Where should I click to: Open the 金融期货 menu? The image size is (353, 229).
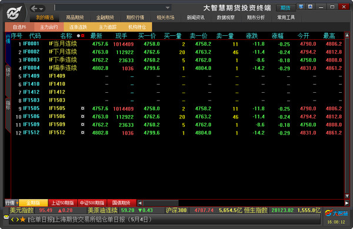[x=105, y=17]
